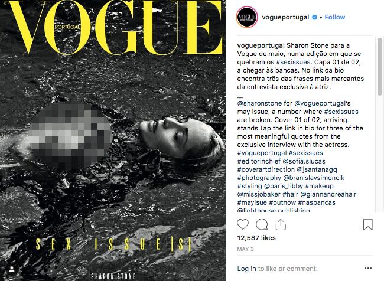
Task: Follow the vogueportugal account
Action: coord(335,17)
